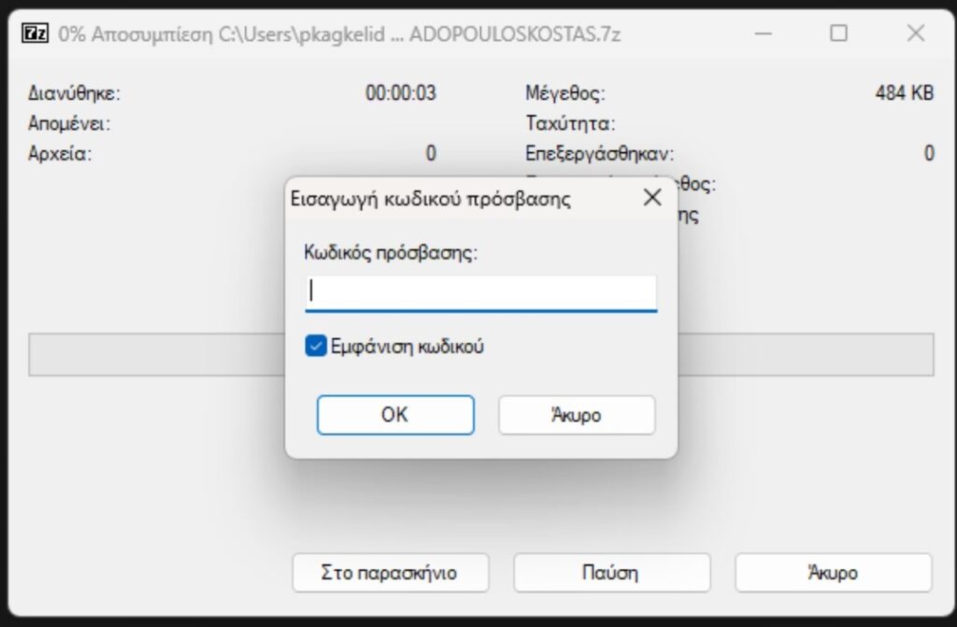Toggle the Εμφάνιση κωδικού checkbox
Viewport: 957px width, 627px height.
pyautogui.click(x=316, y=346)
